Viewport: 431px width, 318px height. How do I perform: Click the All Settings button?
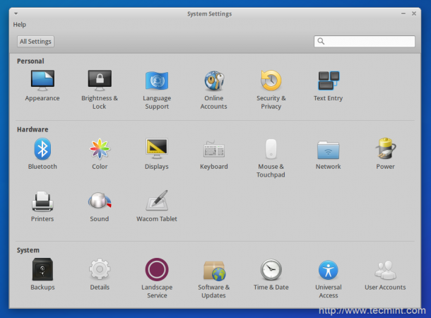35,42
